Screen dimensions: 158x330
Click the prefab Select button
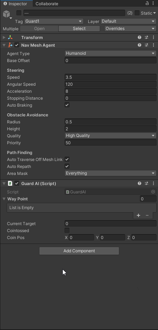coord(79,29)
